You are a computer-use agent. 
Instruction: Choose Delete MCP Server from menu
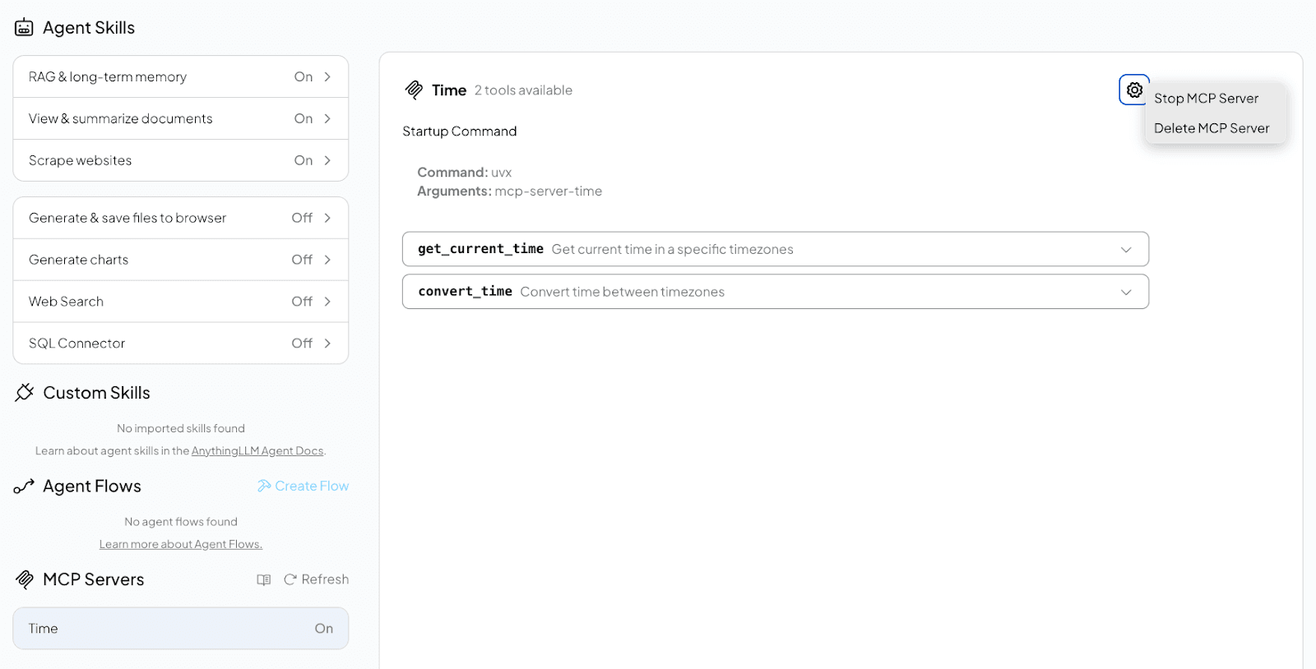tap(1211, 128)
